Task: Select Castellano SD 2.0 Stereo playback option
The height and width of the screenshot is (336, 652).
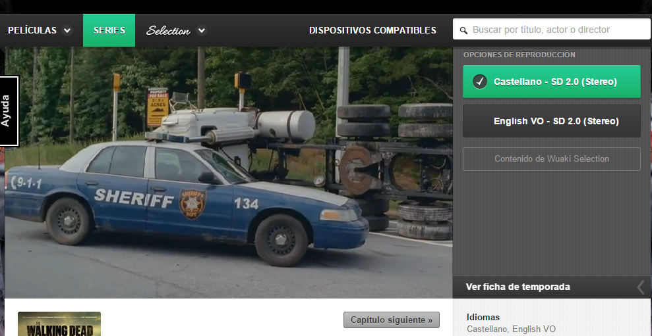Action: (551, 82)
